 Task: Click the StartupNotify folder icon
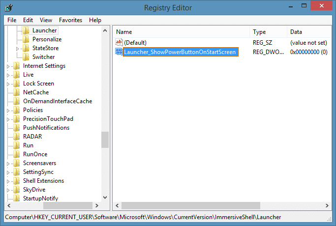pos(17,198)
